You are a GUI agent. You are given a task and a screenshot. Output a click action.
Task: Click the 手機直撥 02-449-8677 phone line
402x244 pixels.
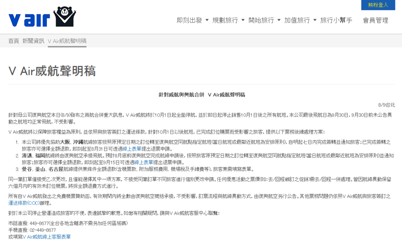click(x=32, y=230)
